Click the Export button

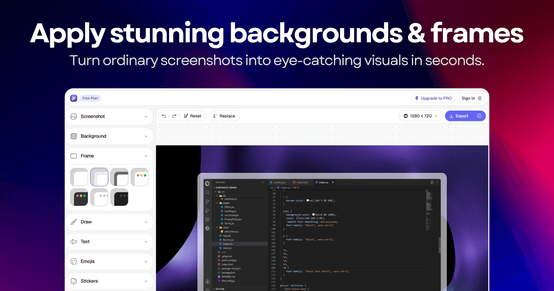[x=459, y=116]
